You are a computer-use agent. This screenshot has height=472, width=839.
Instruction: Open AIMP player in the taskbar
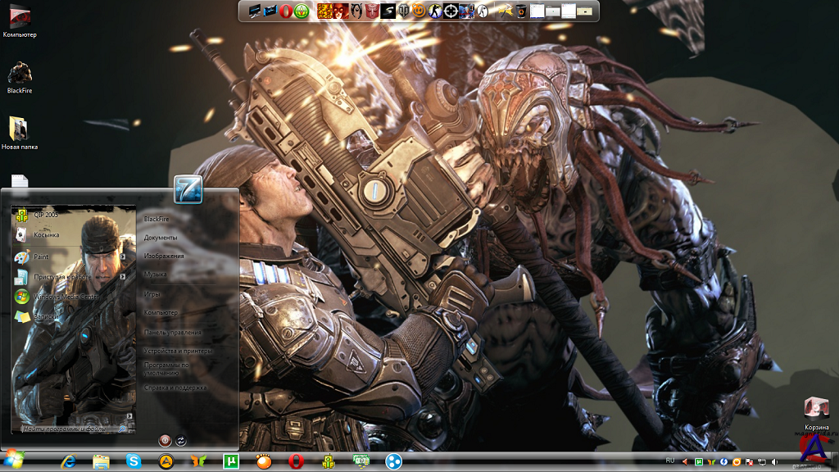166,461
